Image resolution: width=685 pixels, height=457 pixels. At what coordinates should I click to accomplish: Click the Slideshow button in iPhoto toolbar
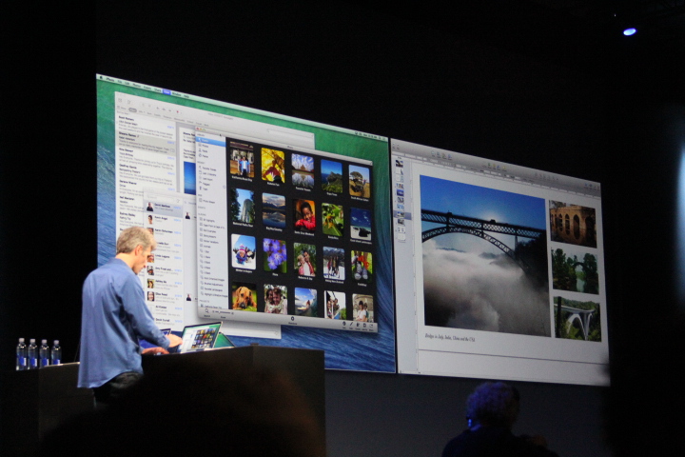(292, 321)
